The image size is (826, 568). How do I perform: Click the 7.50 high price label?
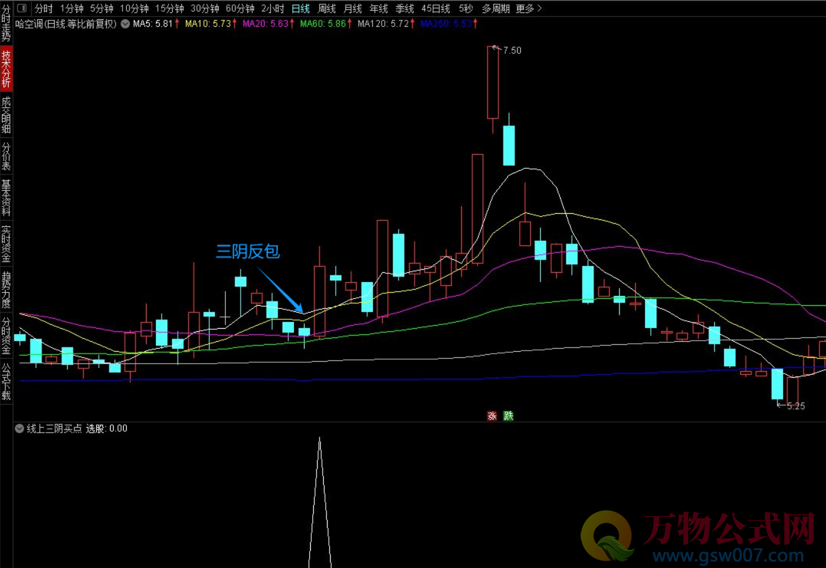click(x=512, y=50)
